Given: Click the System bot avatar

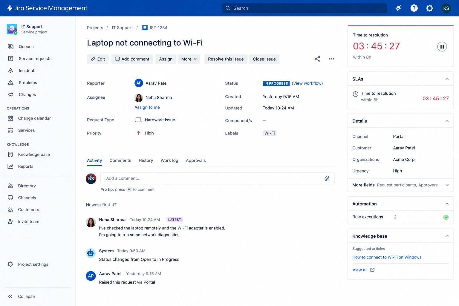Looking at the screenshot, I should click(91, 253).
